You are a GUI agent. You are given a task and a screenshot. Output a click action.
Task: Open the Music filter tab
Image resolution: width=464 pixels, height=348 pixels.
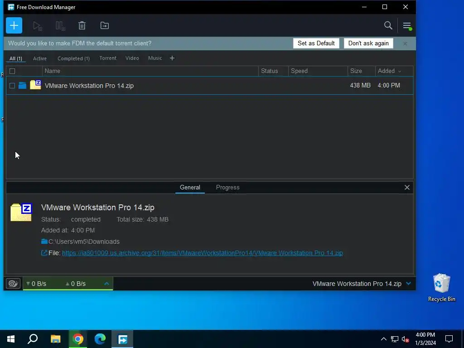(155, 58)
